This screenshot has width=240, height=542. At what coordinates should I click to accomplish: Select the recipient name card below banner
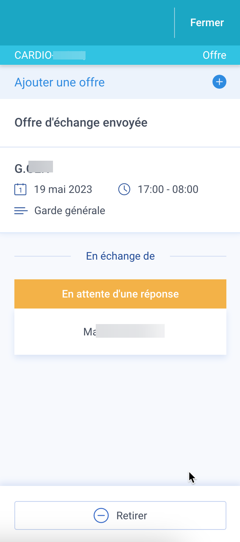[120, 332]
